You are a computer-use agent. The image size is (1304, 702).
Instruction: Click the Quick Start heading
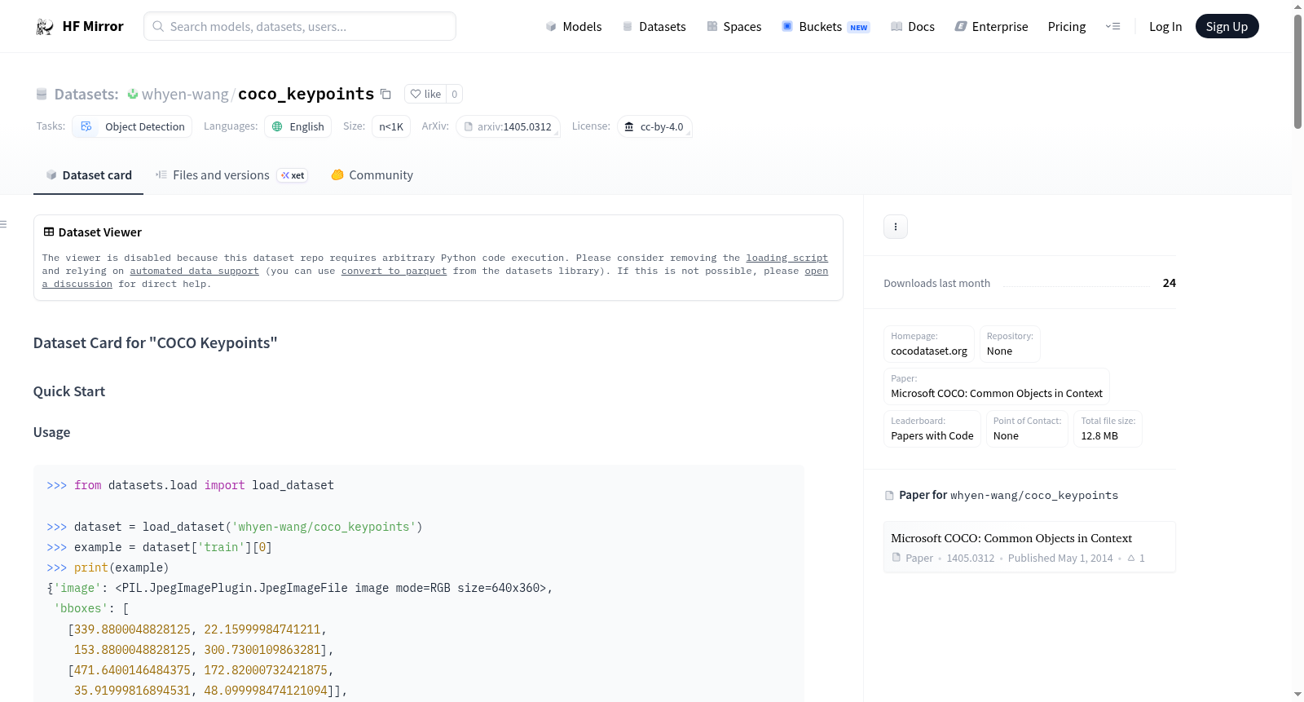pos(69,391)
